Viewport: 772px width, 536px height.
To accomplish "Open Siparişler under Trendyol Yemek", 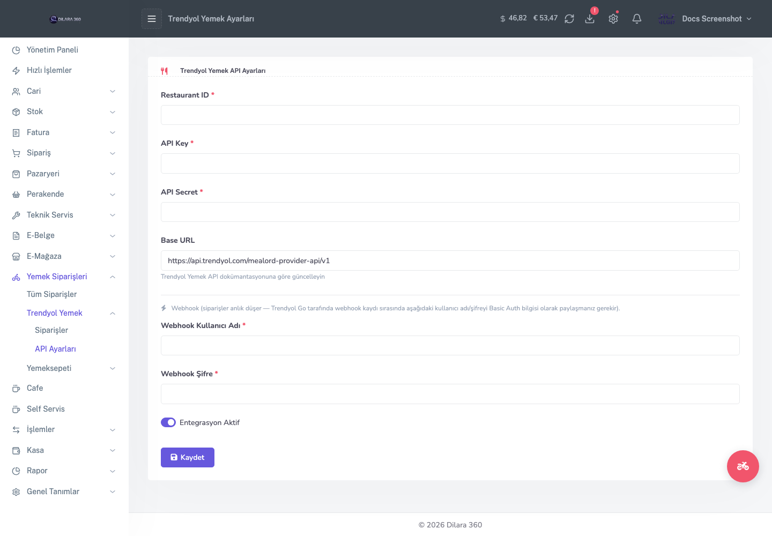I will pyautogui.click(x=51, y=330).
